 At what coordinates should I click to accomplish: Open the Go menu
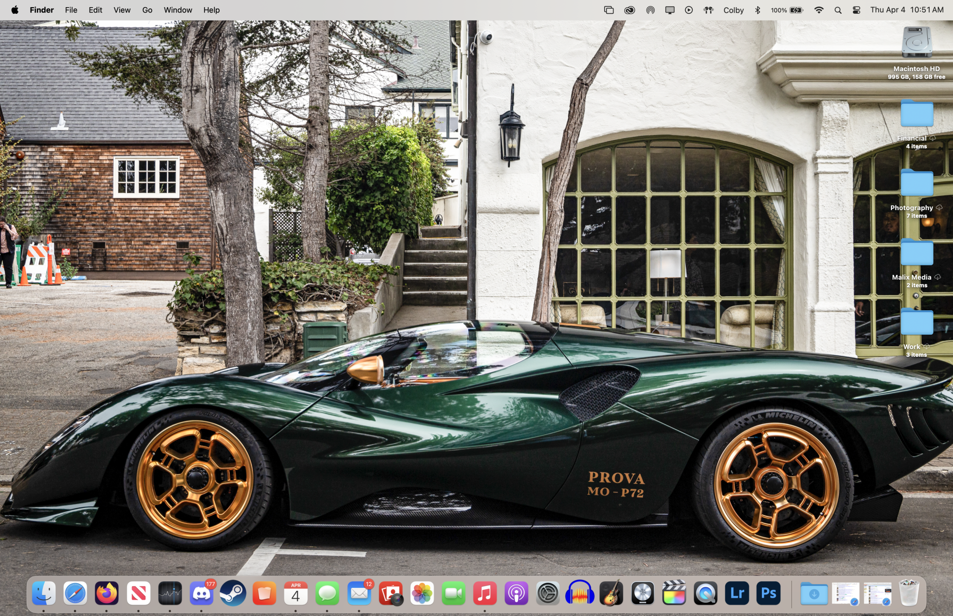point(147,10)
